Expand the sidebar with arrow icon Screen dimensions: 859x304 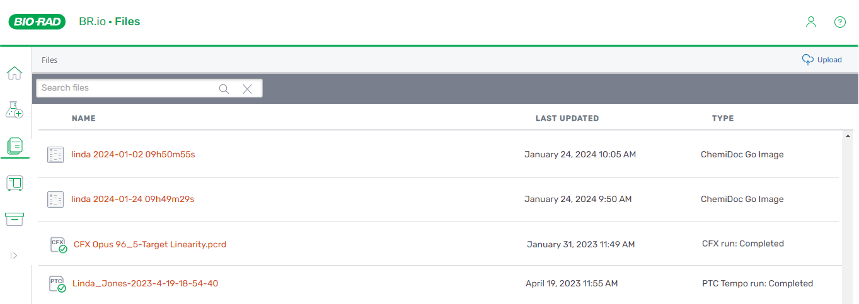tap(14, 256)
